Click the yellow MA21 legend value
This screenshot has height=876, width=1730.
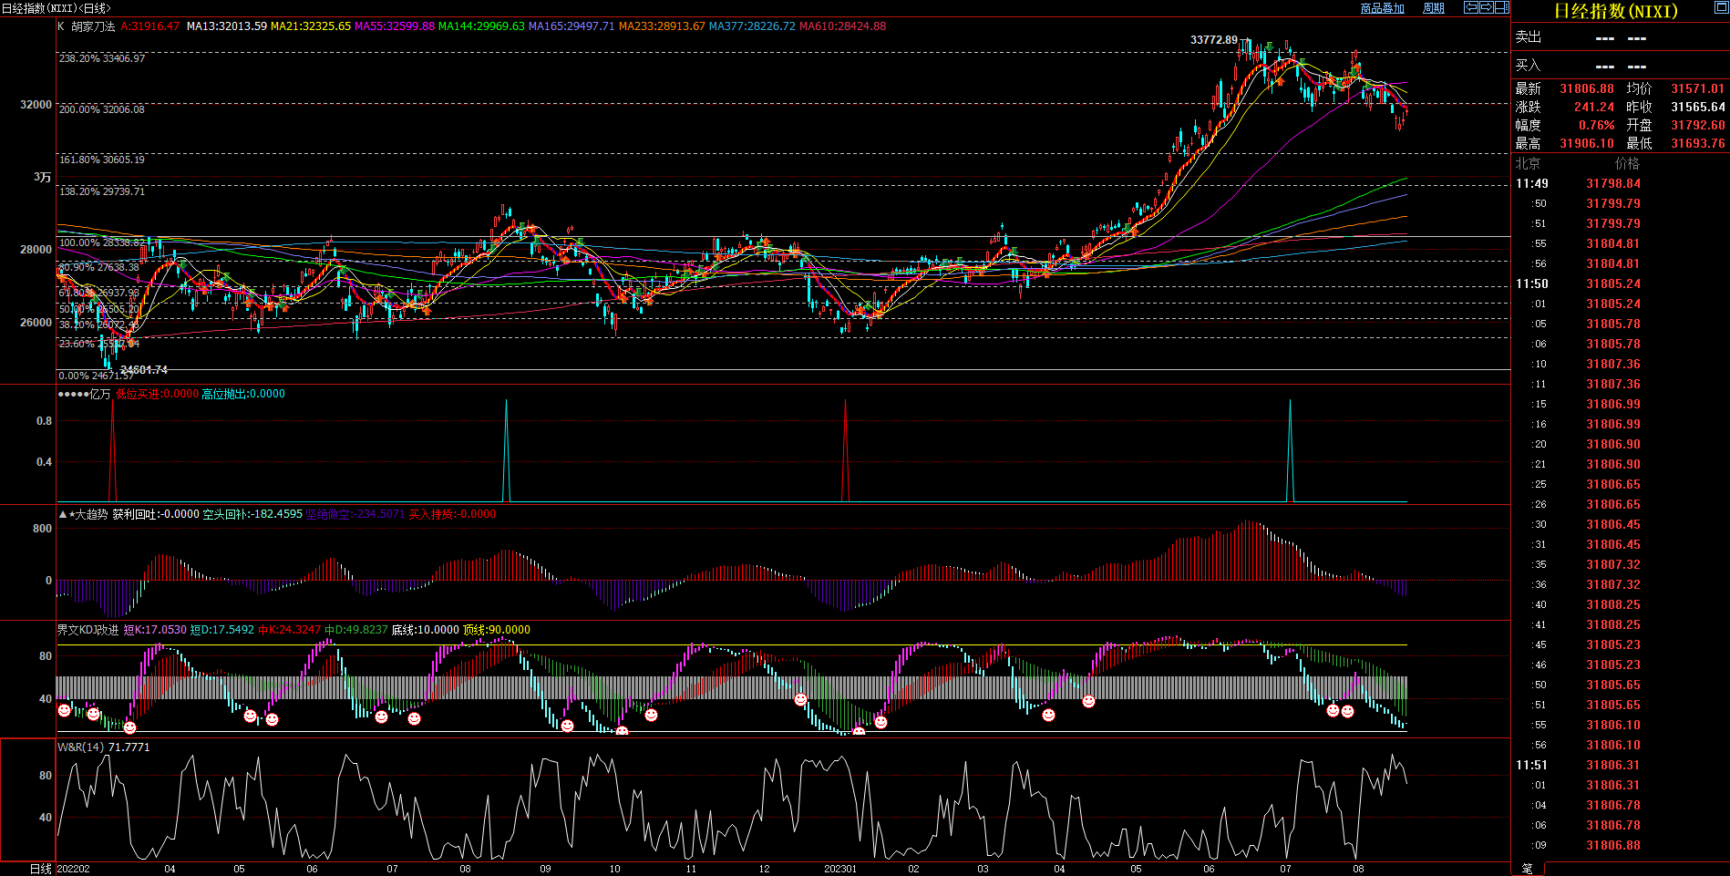click(310, 26)
